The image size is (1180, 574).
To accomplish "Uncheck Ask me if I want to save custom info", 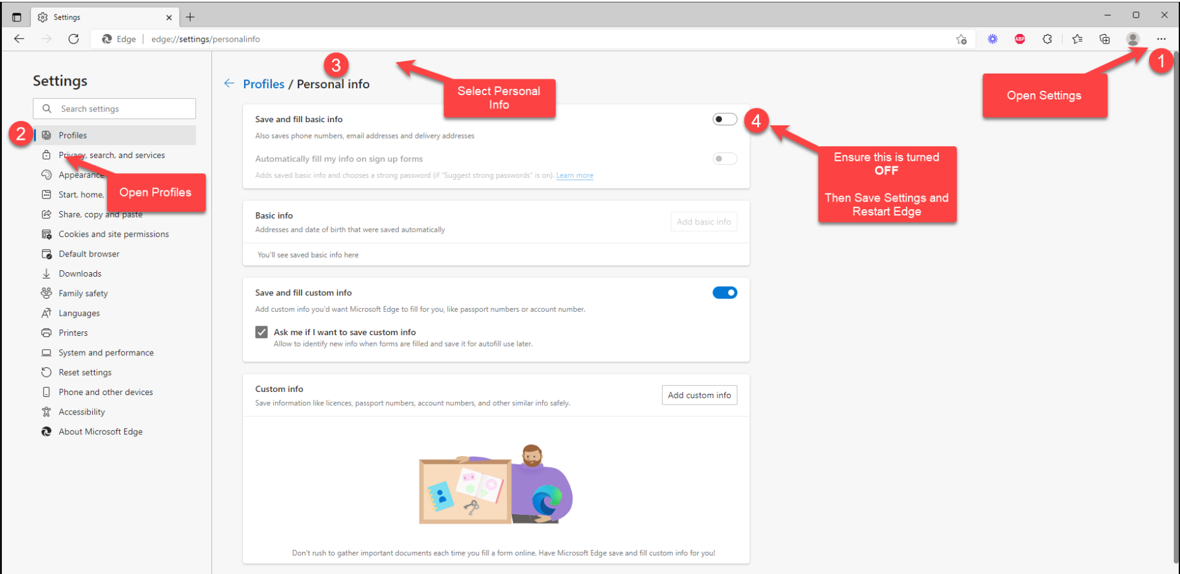I will (261, 332).
